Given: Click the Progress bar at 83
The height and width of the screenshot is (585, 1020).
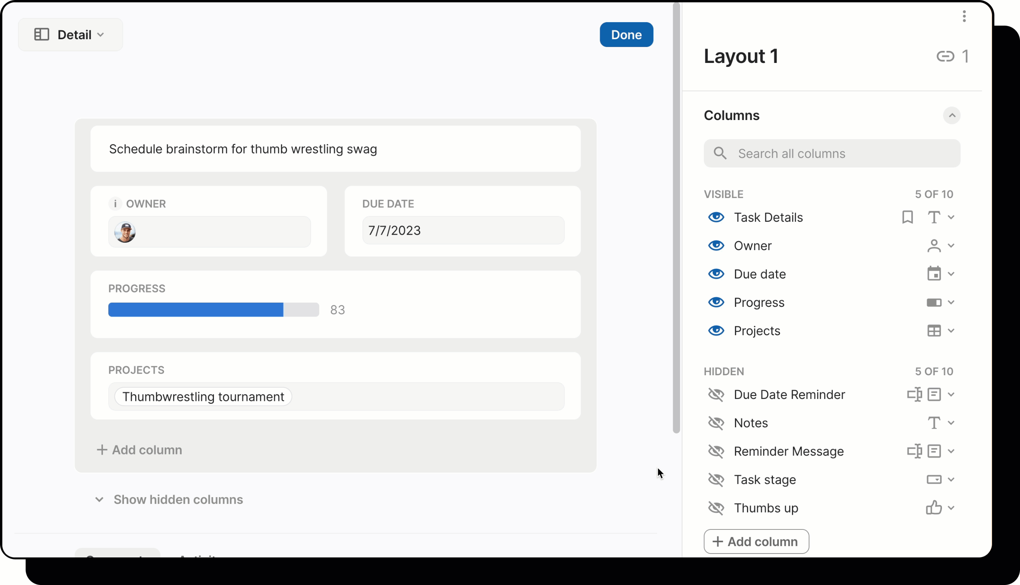Looking at the screenshot, I should [x=213, y=310].
